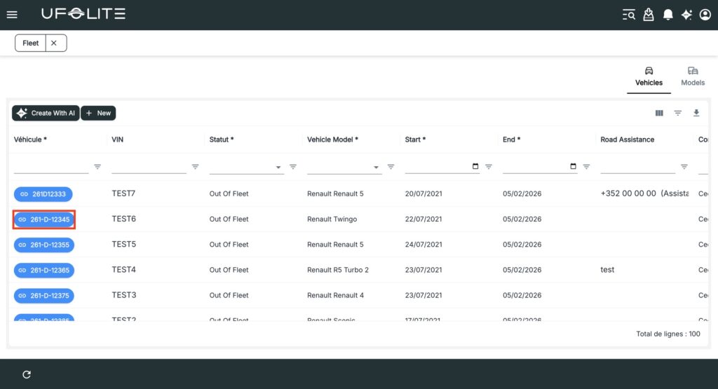
Task: Expand the Statut filter dropdown
Action: coord(278,167)
